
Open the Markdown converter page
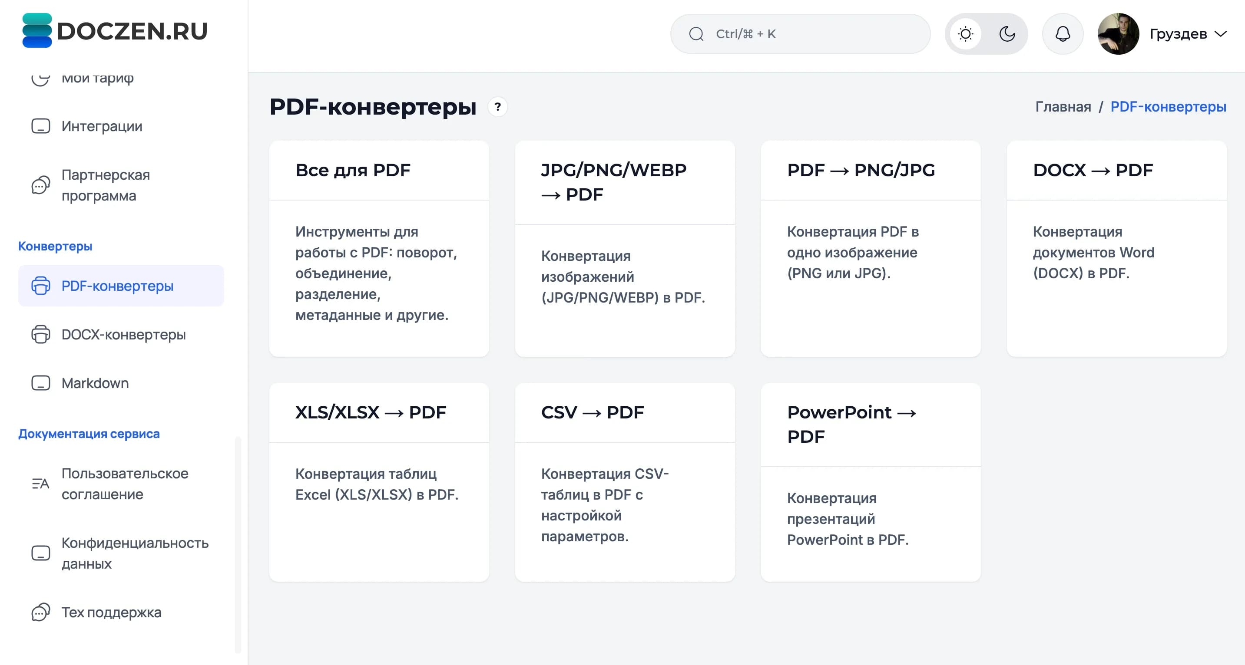pos(121,383)
